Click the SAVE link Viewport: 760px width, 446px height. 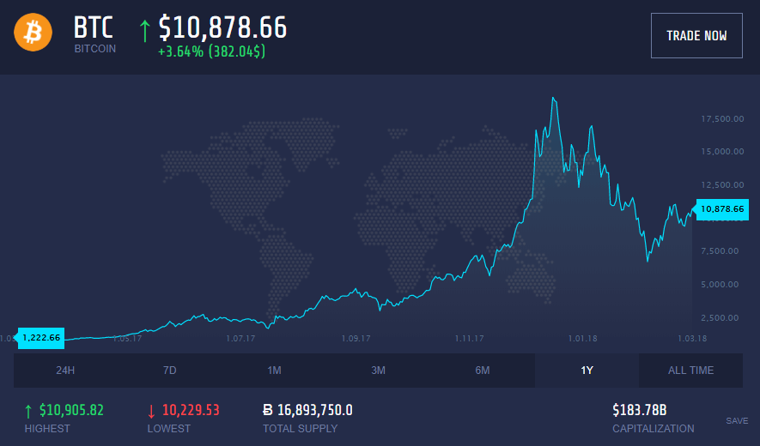[737, 421]
